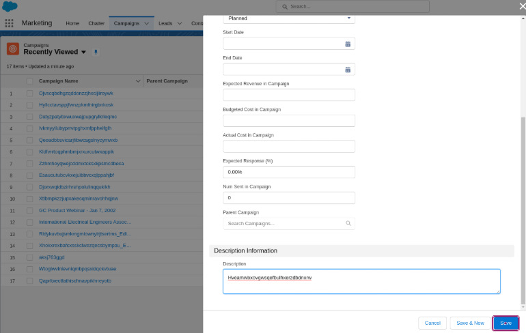Click the Salesforce cloud logo
The width and height of the screenshot is (526, 333).
(10, 6)
